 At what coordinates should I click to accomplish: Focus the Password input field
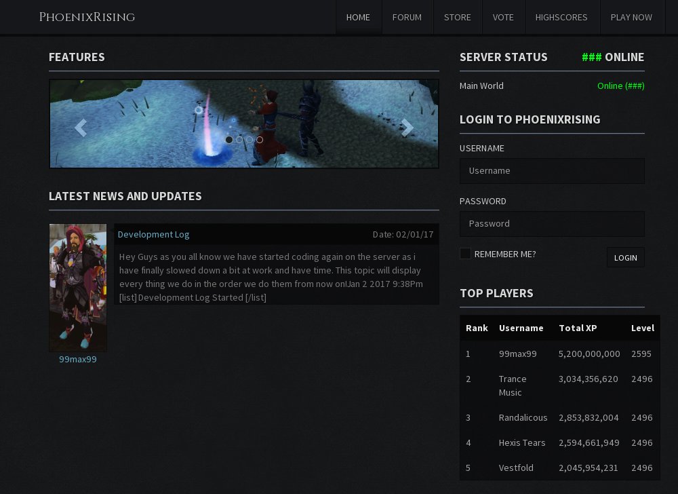pyautogui.click(x=552, y=224)
